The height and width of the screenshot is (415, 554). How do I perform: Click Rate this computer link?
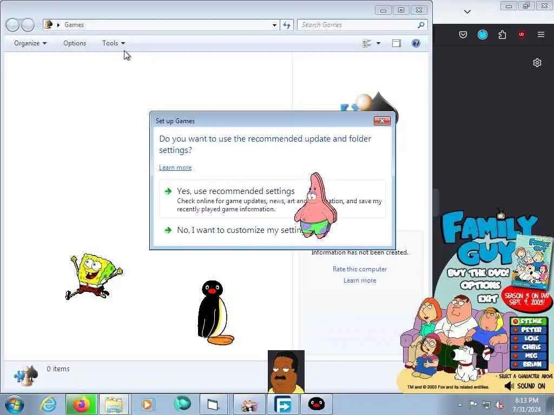click(360, 269)
